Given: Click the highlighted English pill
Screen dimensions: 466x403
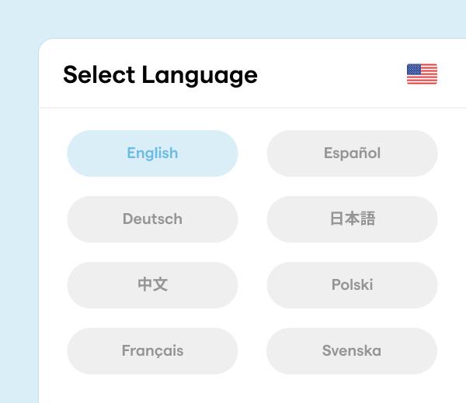Looking at the screenshot, I should (x=152, y=153).
